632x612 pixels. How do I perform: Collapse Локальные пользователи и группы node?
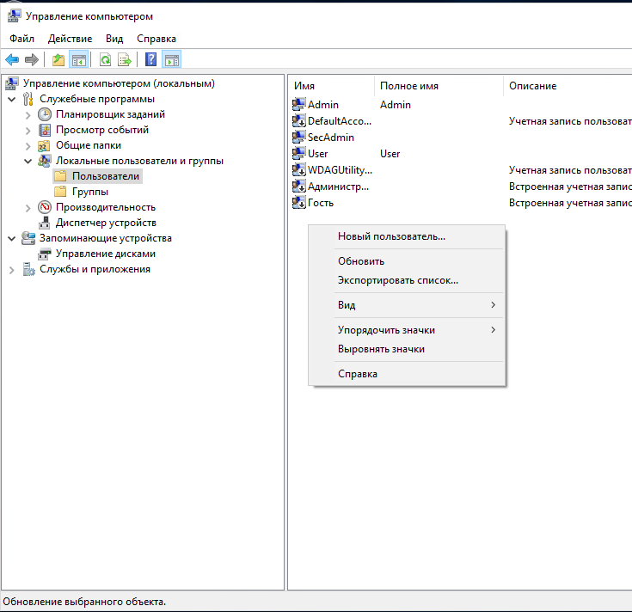28,161
